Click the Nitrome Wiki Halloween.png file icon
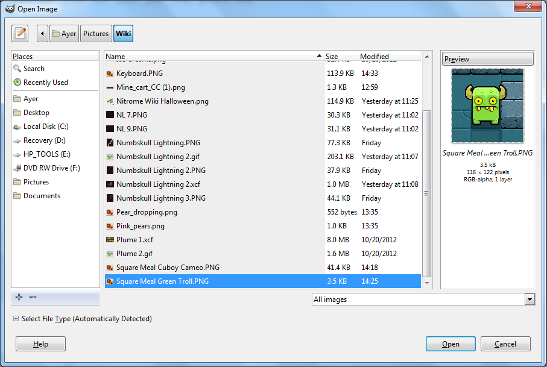This screenshot has width=547, height=367. click(x=110, y=101)
